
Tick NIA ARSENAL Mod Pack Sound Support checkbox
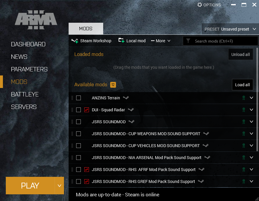point(78,158)
